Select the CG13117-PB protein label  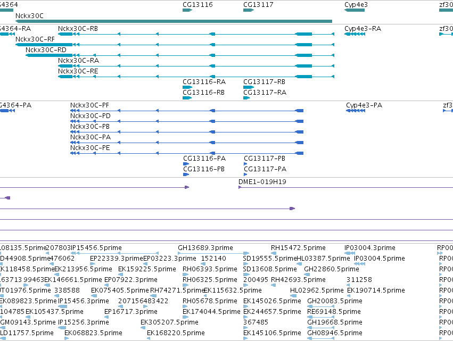coord(265,159)
